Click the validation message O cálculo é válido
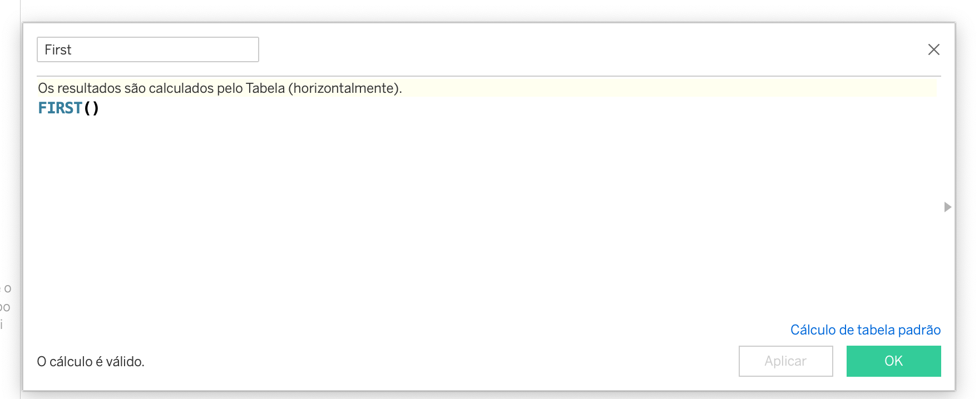Image resolution: width=979 pixels, height=399 pixels. 90,362
